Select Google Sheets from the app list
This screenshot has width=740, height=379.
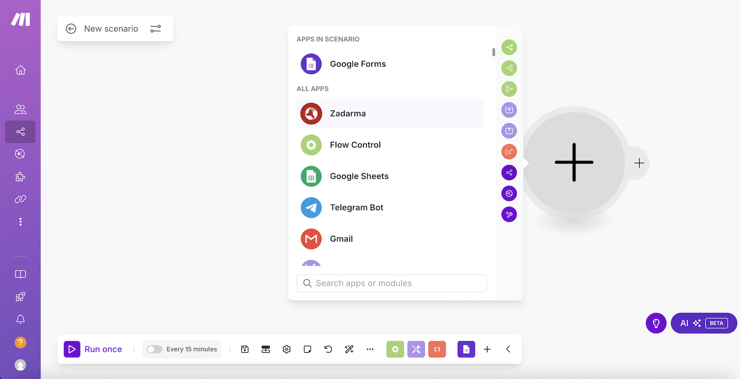click(x=359, y=176)
